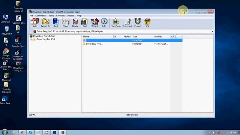Open Computer desktop icon
The image size is (240, 135).
click(6, 19)
